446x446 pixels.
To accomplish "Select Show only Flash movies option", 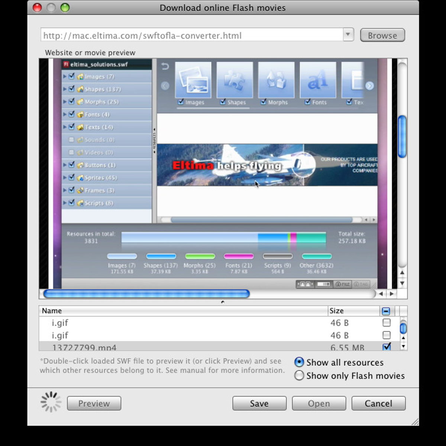I will pos(299,375).
